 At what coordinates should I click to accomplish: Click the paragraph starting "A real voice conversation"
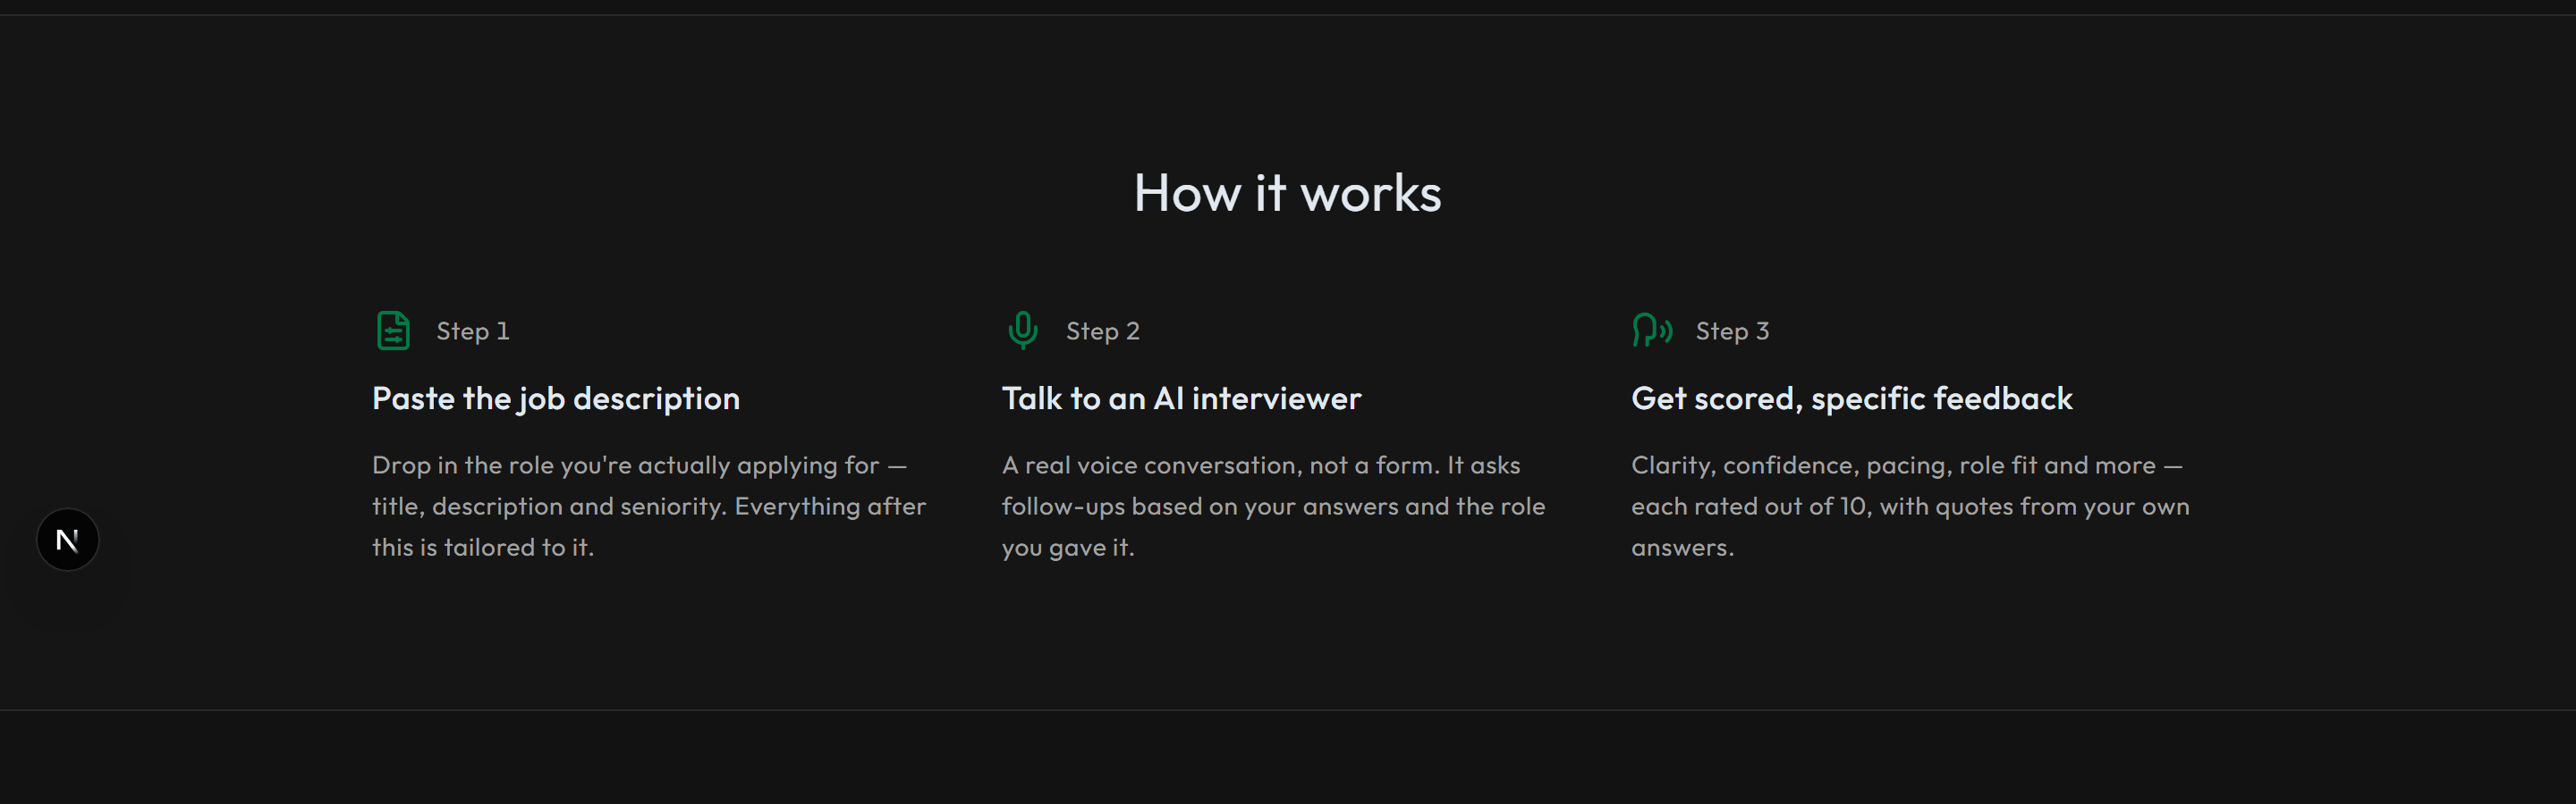tap(1274, 507)
